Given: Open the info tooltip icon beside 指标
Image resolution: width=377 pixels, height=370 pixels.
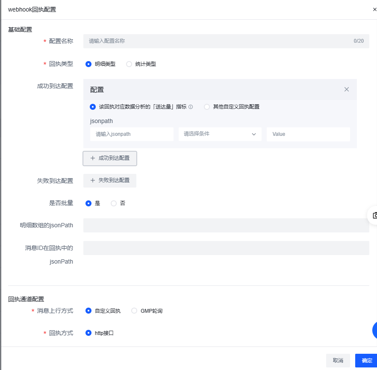Looking at the screenshot, I should pos(191,107).
